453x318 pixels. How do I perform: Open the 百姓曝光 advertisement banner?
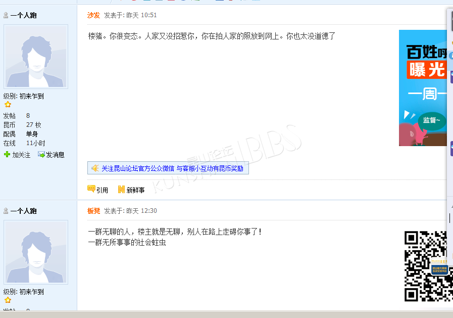click(x=423, y=88)
